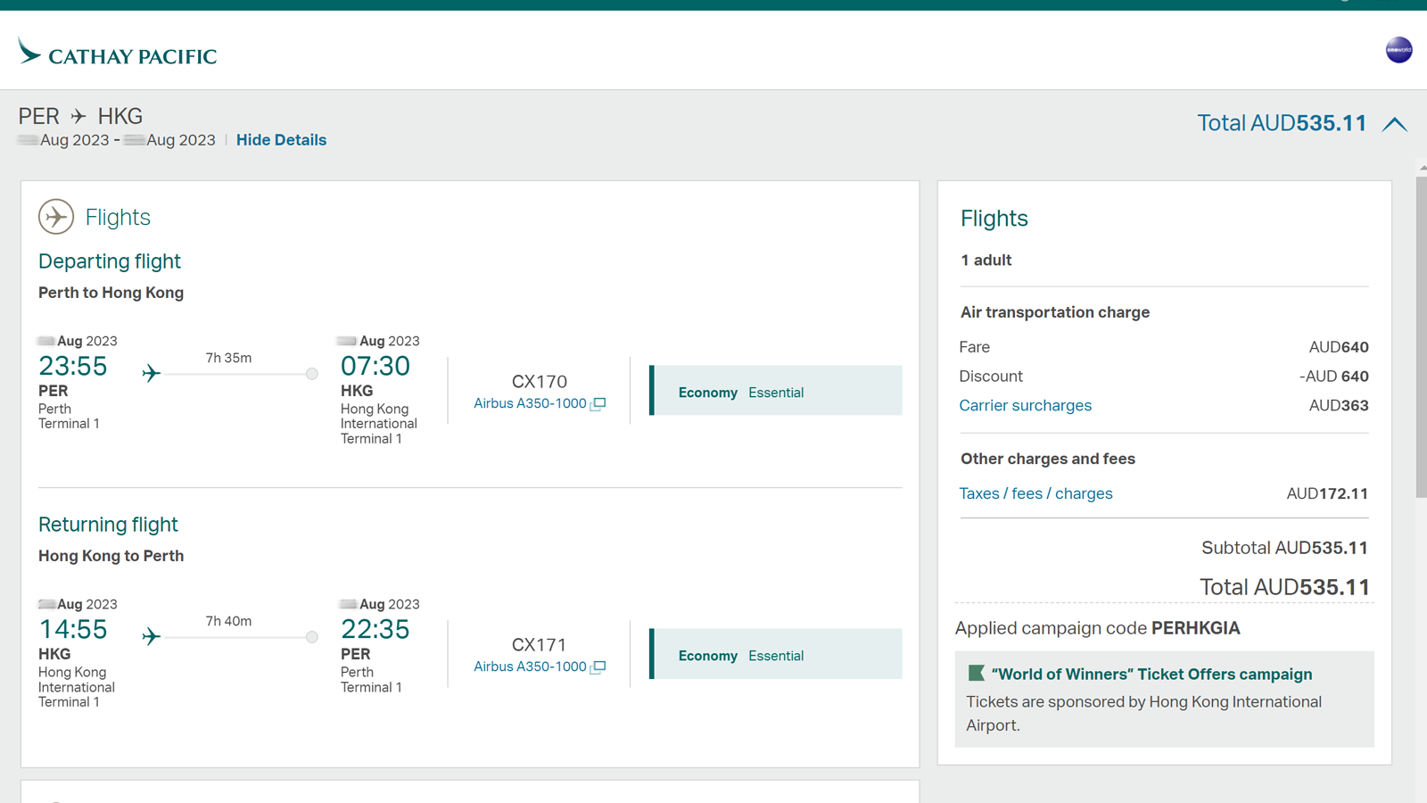The image size is (1427, 803).
Task: Click the oneworld alliance badge icon
Action: [x=1398, y=50]
